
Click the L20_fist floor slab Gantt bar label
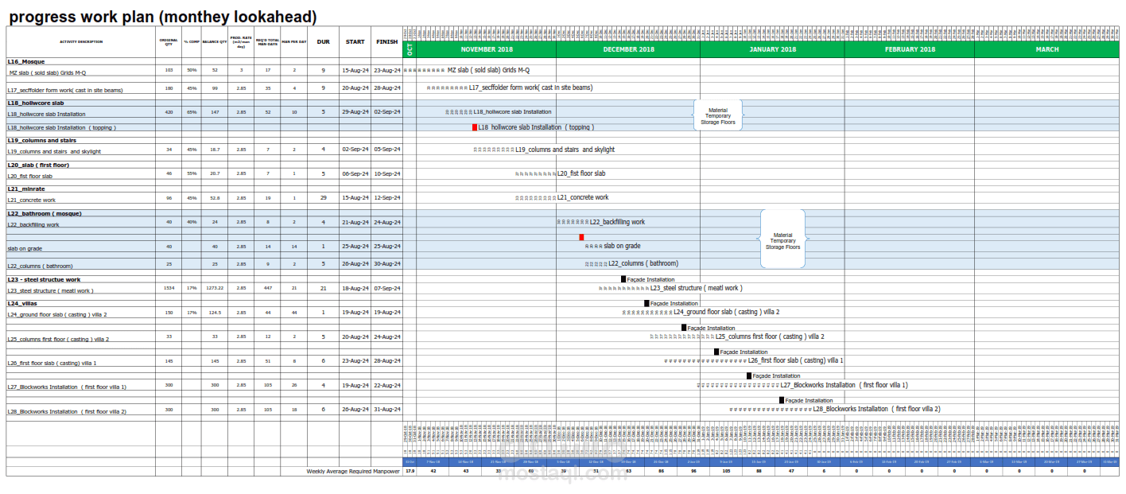pos(581,173)
